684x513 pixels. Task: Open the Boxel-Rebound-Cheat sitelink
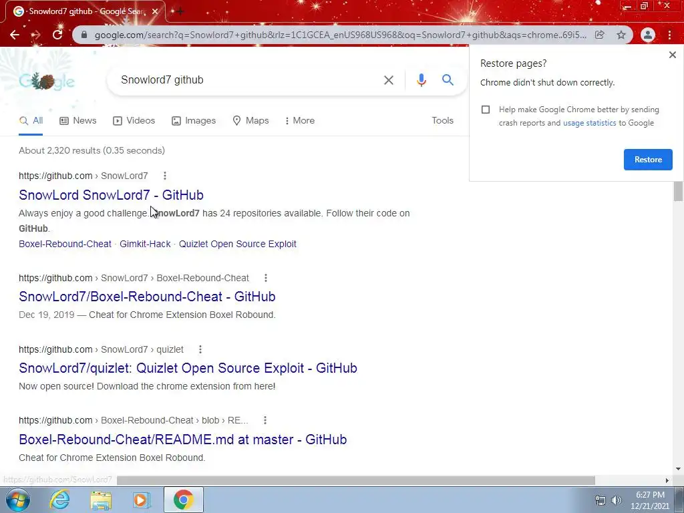coord(65,244)
